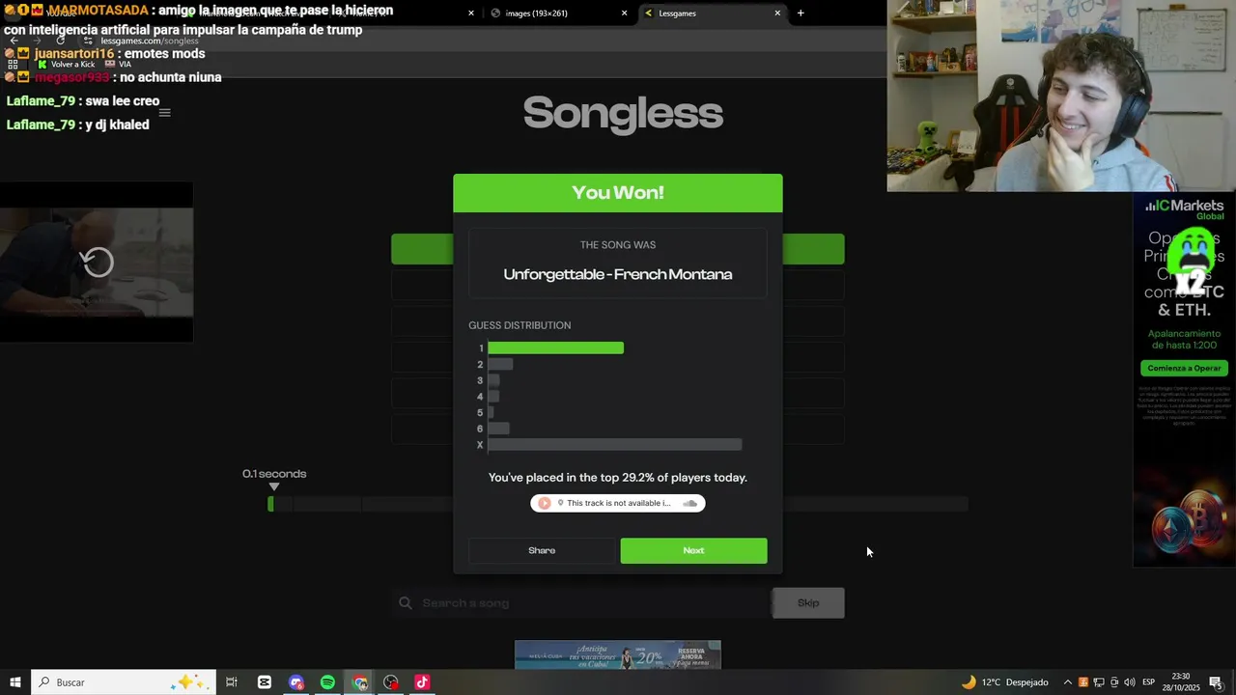Open Task View on the taskbar
This screenshot has height=695, width=1236.
pyautogui.click(x=232, y=682)
